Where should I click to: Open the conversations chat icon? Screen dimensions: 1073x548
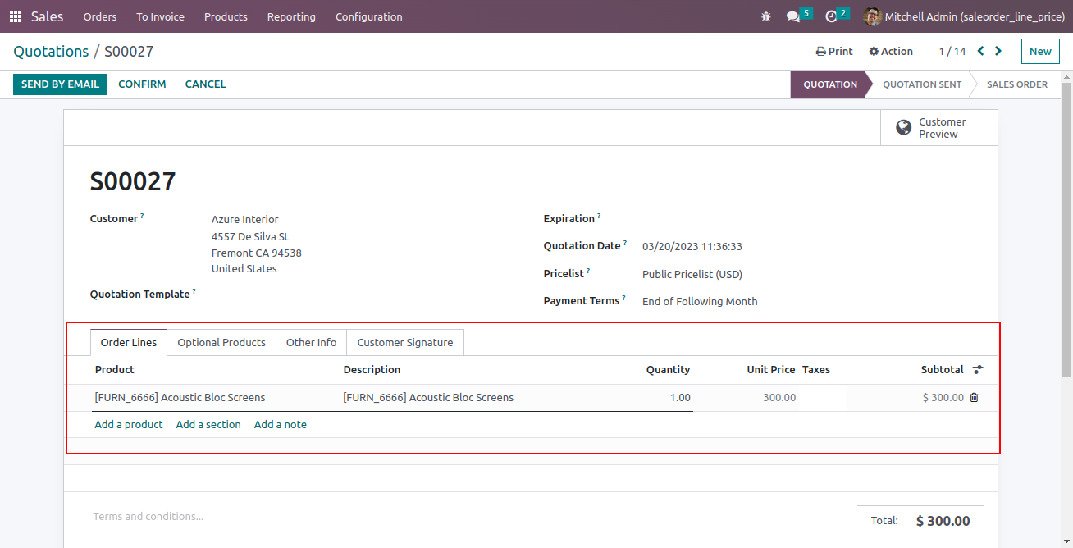(792, 16)
